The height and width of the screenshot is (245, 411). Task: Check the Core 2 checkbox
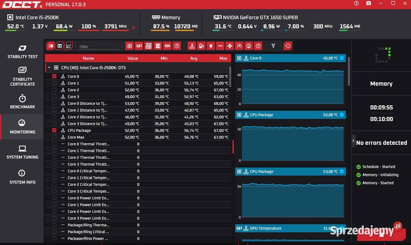click(54, 90)
